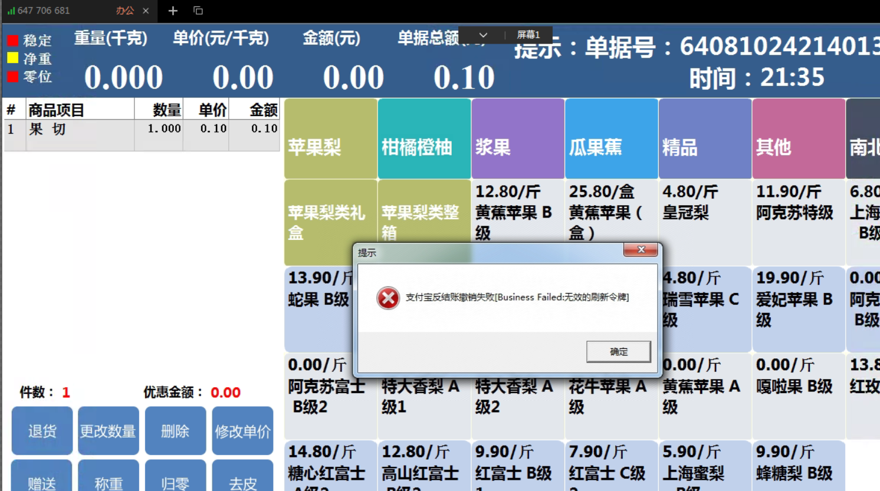Select product 红富士 B级 9.90/斤
Image resolution: width=880 pixels, height=491 pixels.
518,466
